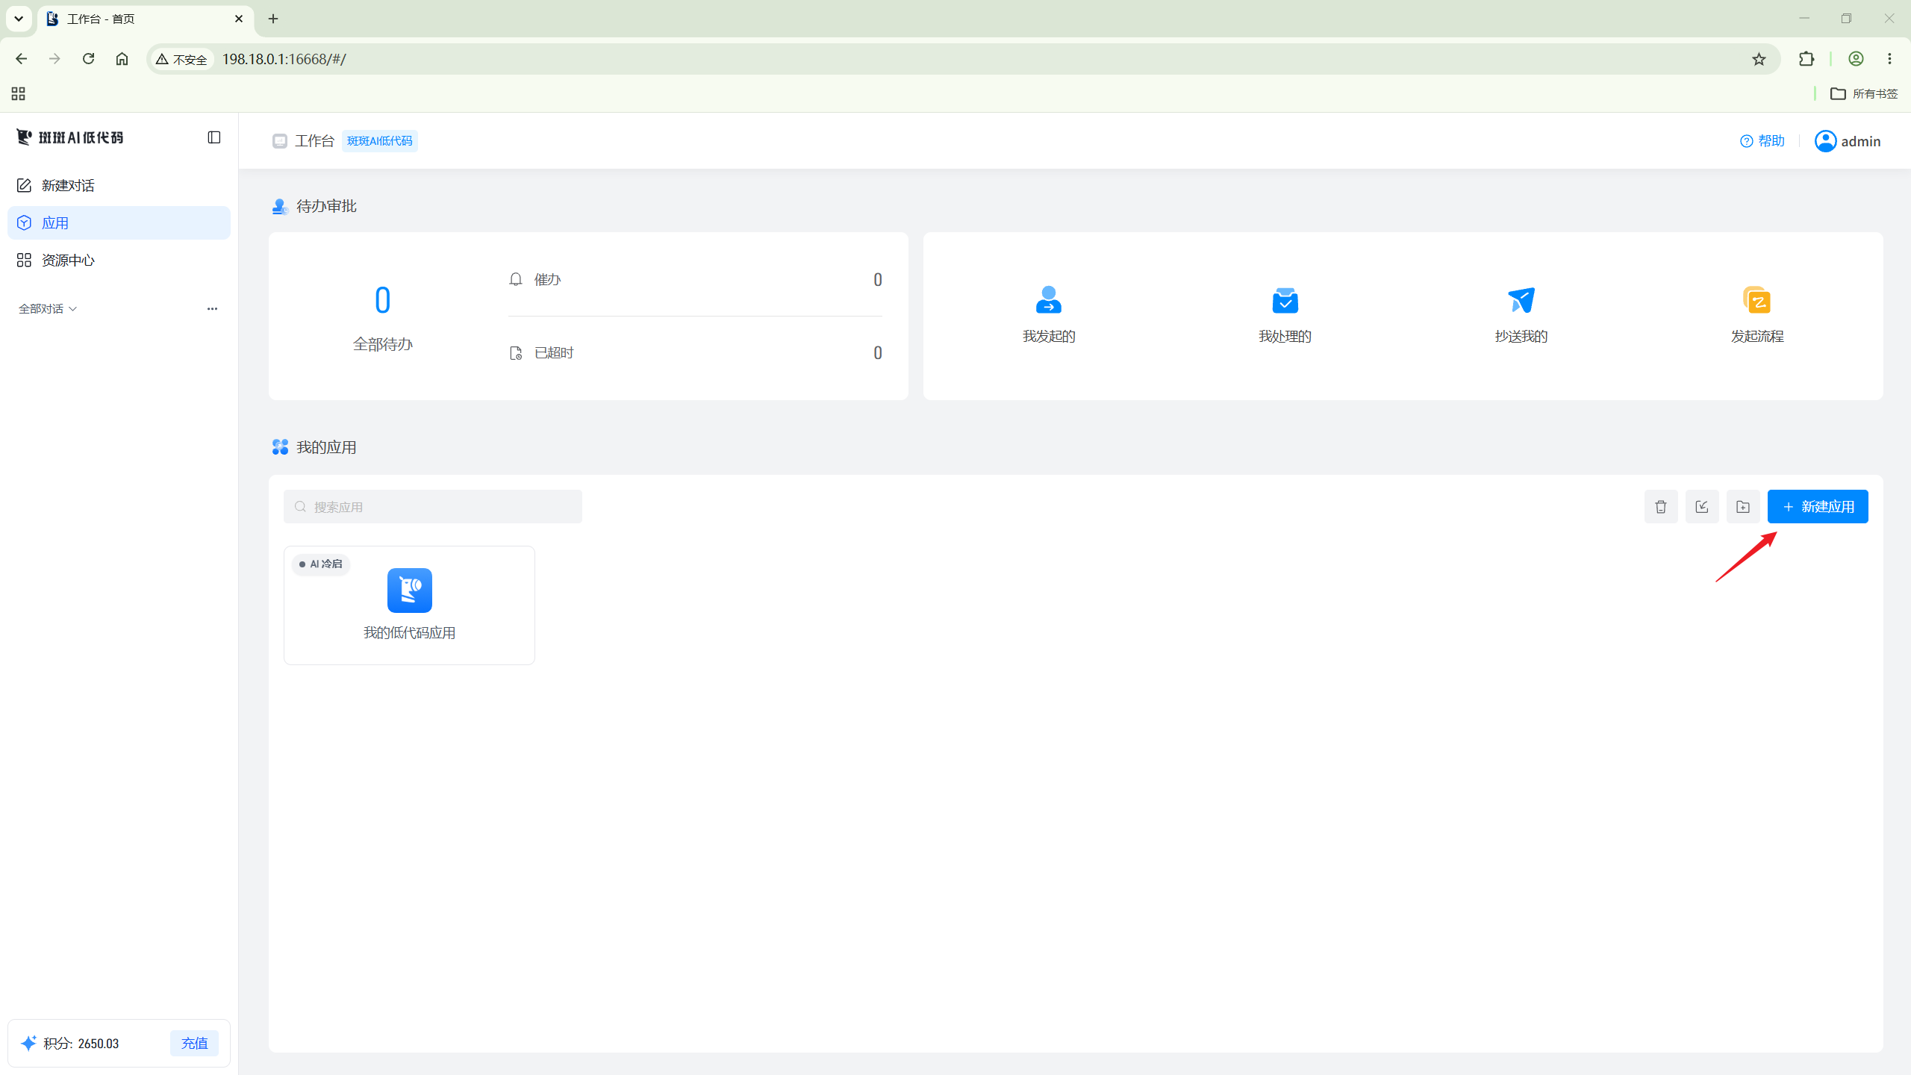Open the 新建对话 item in sidebar
Screen dimensions: 1911x1075
point(119,185)
